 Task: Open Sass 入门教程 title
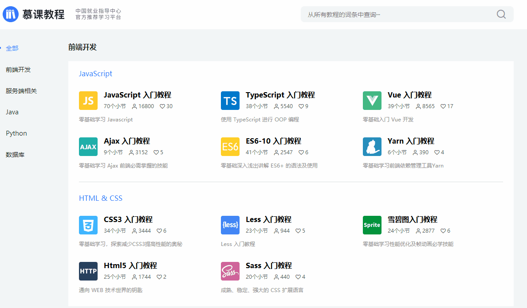pos(268,266)
